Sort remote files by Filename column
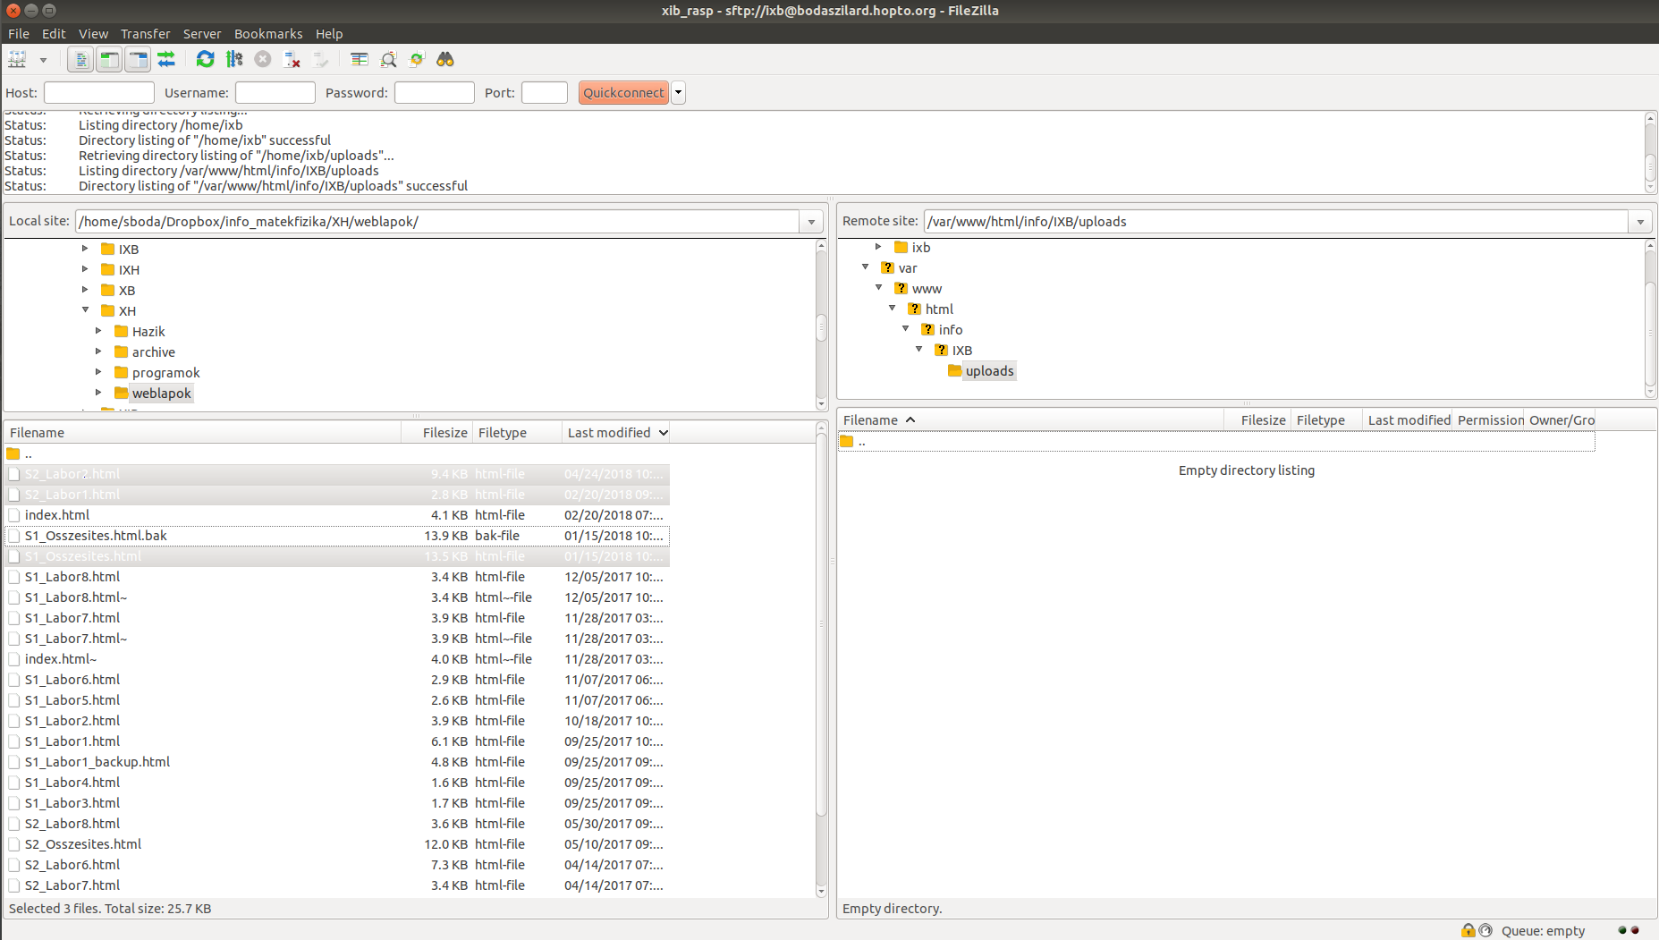Screen dimensions: 1659x940 coord(1031,420)
